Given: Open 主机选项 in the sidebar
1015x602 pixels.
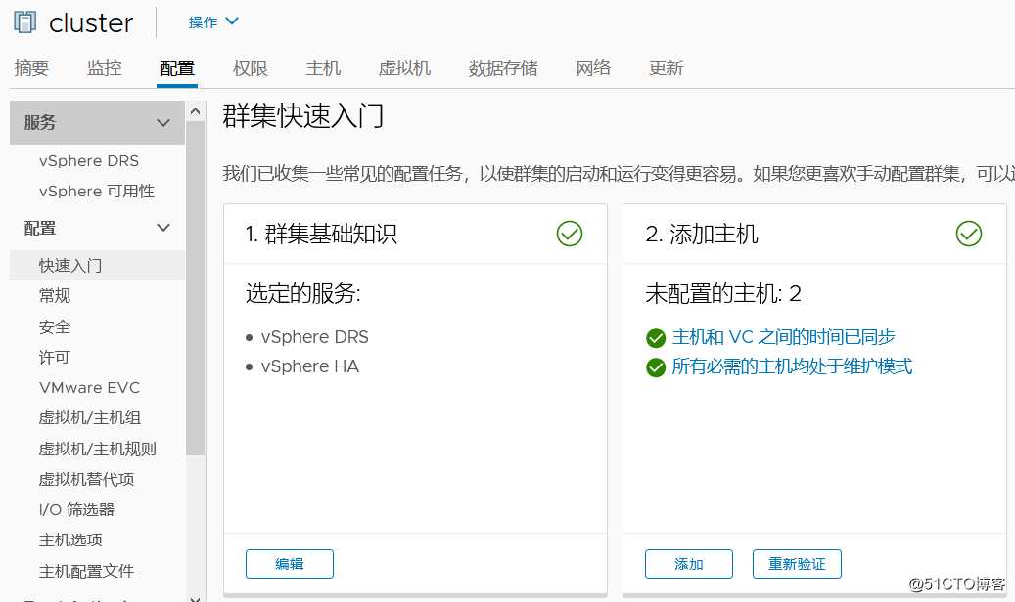Looking at the screenshot, I should 70,539.
